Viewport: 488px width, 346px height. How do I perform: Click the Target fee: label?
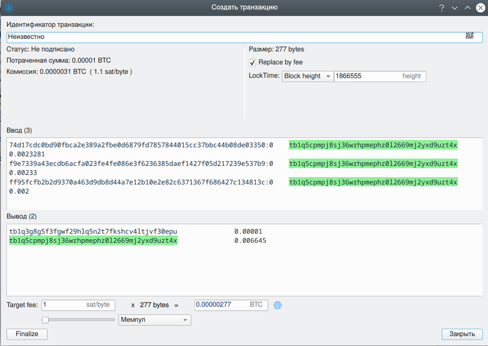pos(22,305)
